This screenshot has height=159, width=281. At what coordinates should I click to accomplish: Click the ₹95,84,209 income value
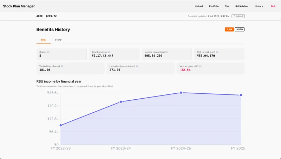coord(153,56)
